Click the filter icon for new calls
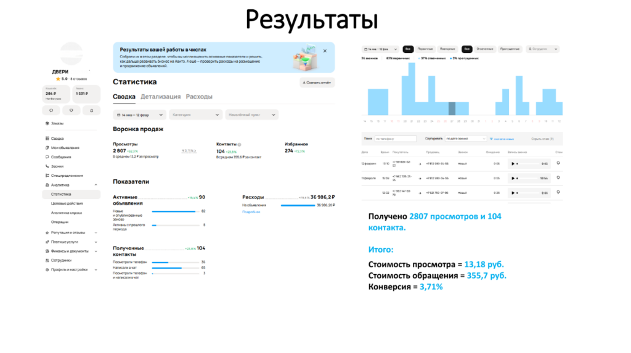This screenshot has height=353, width=631. point(491,139)
